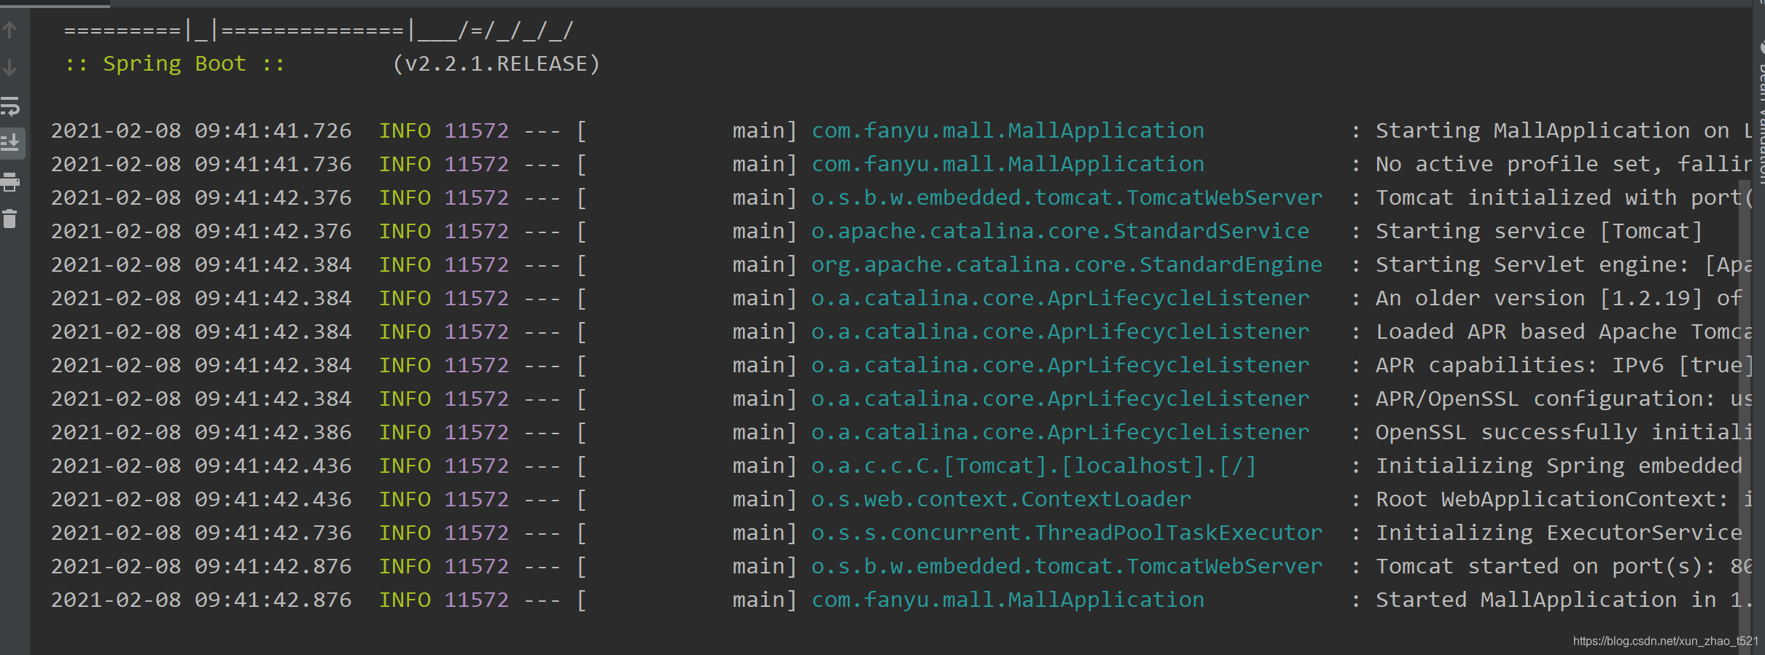This screenshot has height=655, width=1765.
Task: Click 'Root WebApplicationContext:' message
Action: click(x=1552, y=500)
